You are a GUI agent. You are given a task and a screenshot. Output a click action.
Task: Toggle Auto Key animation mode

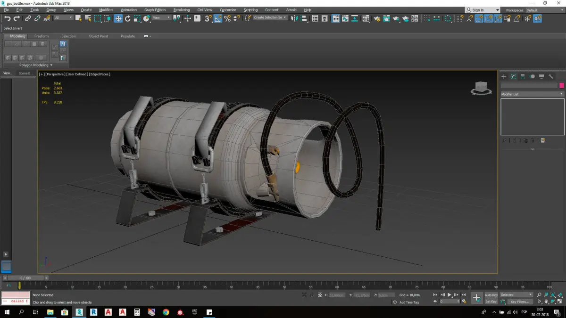click(491, 295)
